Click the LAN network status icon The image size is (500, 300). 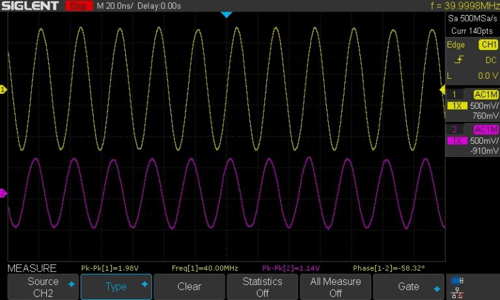pyautogui.click(x=457, y=292)
